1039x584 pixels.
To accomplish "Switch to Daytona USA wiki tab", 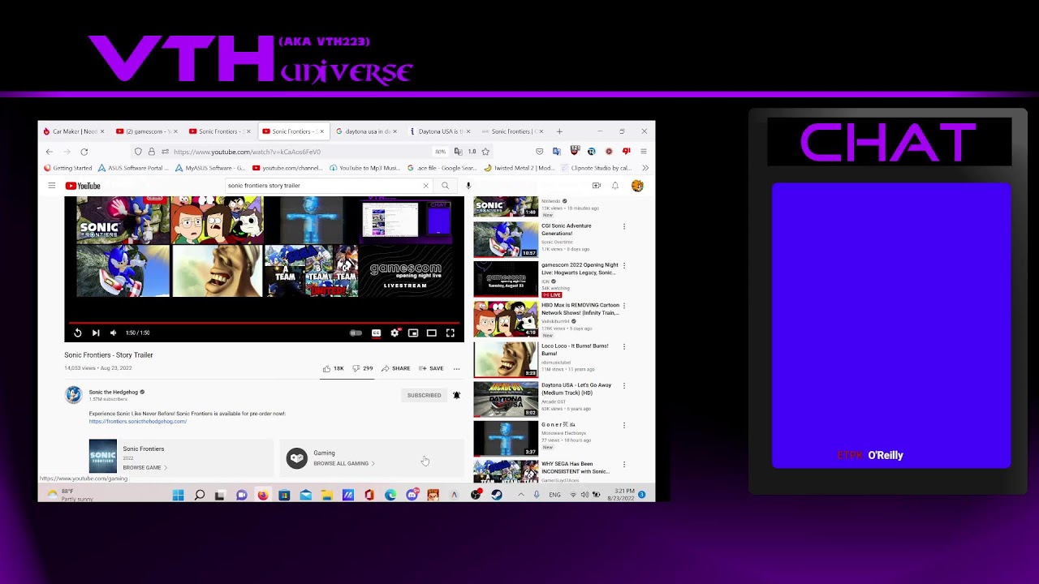I will [x=438, y=131].
